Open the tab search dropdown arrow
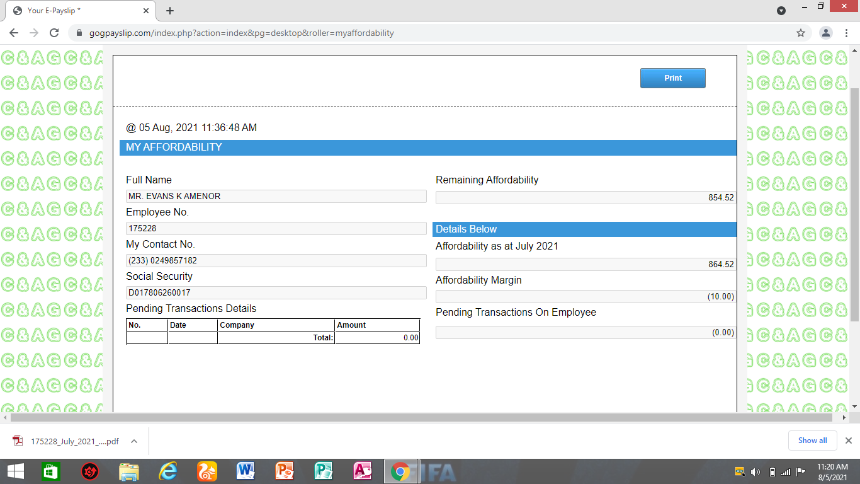This screenshot has height=484, width=860. click(781, 11)
